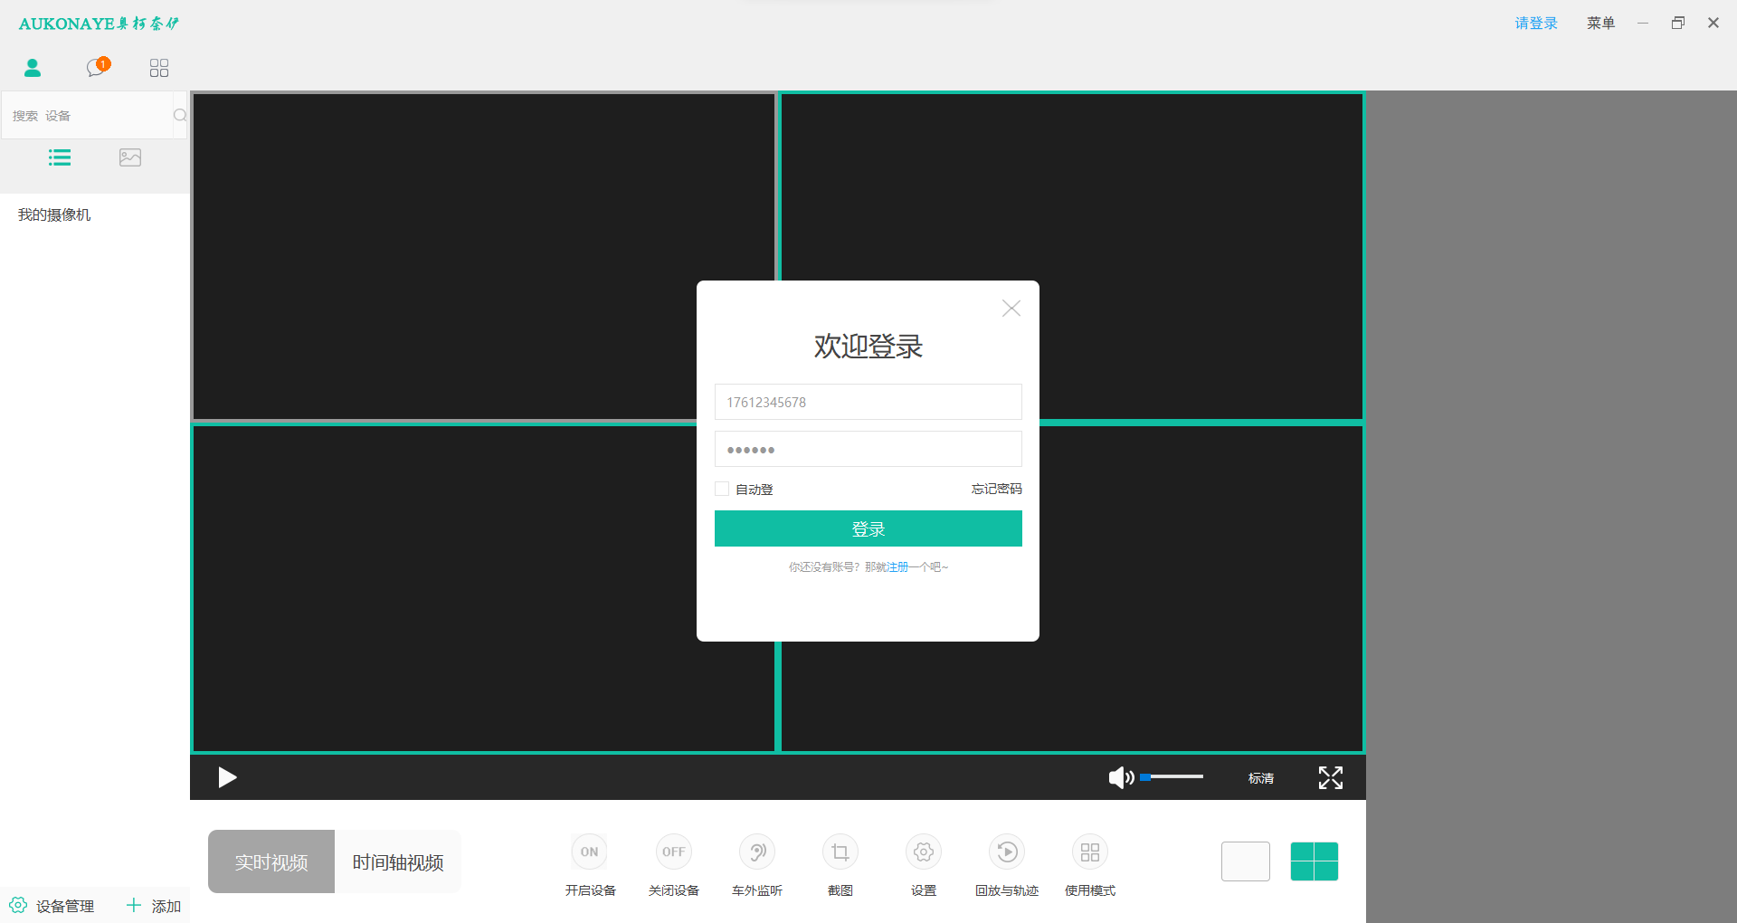The width and height of the screenshot is (1737, 923).
Task: Open the user profile icon
Action: [x=33, y=68]
